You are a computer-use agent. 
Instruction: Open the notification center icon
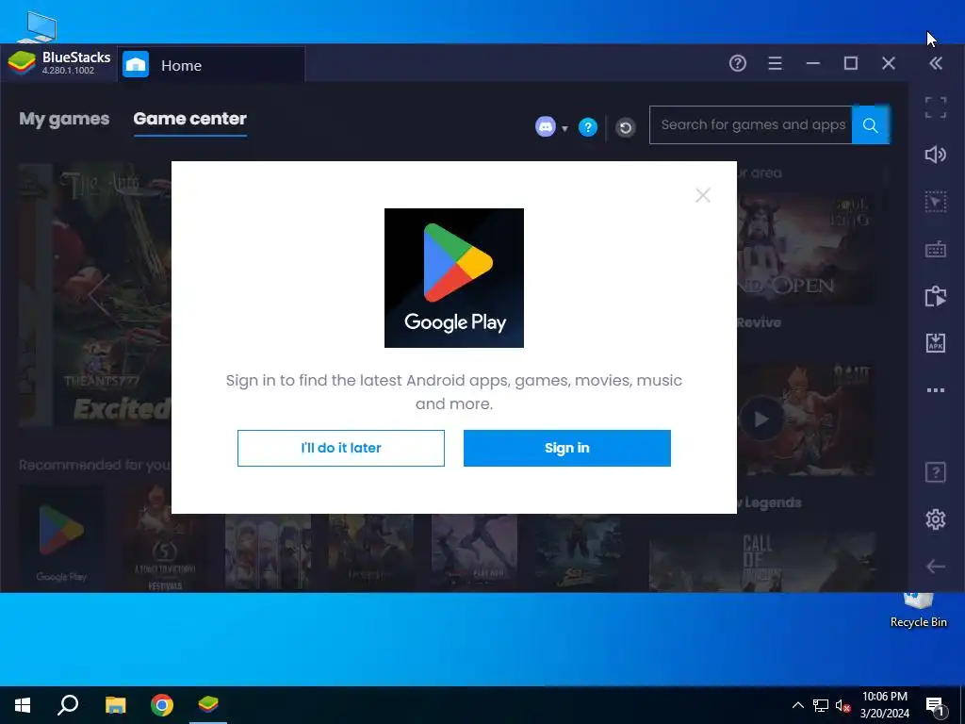tap(935, 706)
